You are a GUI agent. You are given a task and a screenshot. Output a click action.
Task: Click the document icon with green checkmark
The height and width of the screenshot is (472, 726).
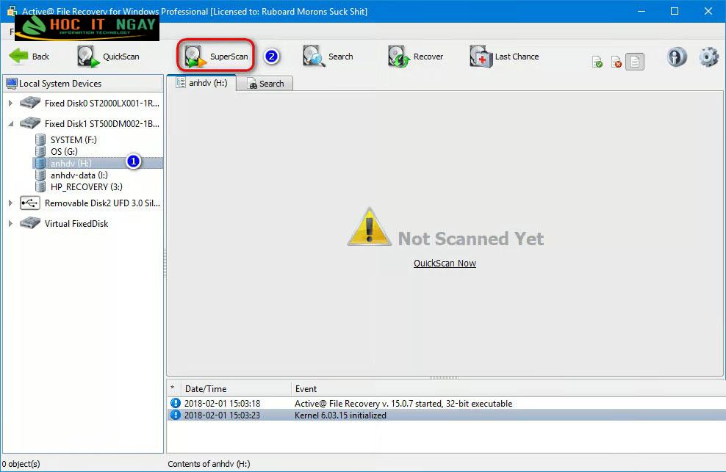(597, 62)
